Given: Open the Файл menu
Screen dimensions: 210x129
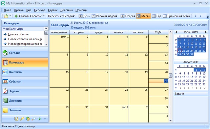Looking at the screenshot, I should point(8,10).
